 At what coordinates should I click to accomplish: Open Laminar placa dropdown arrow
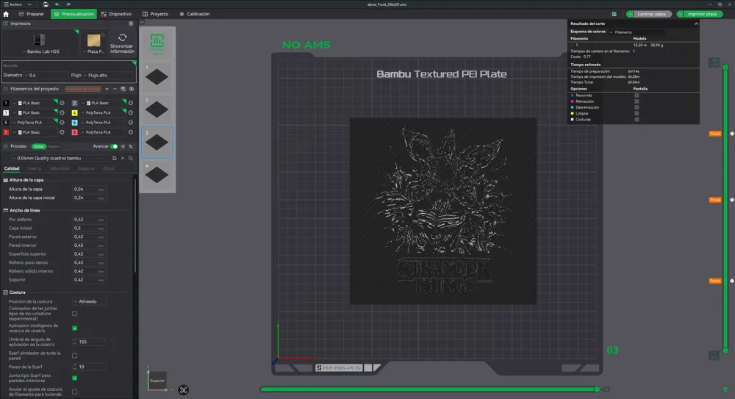630,14
